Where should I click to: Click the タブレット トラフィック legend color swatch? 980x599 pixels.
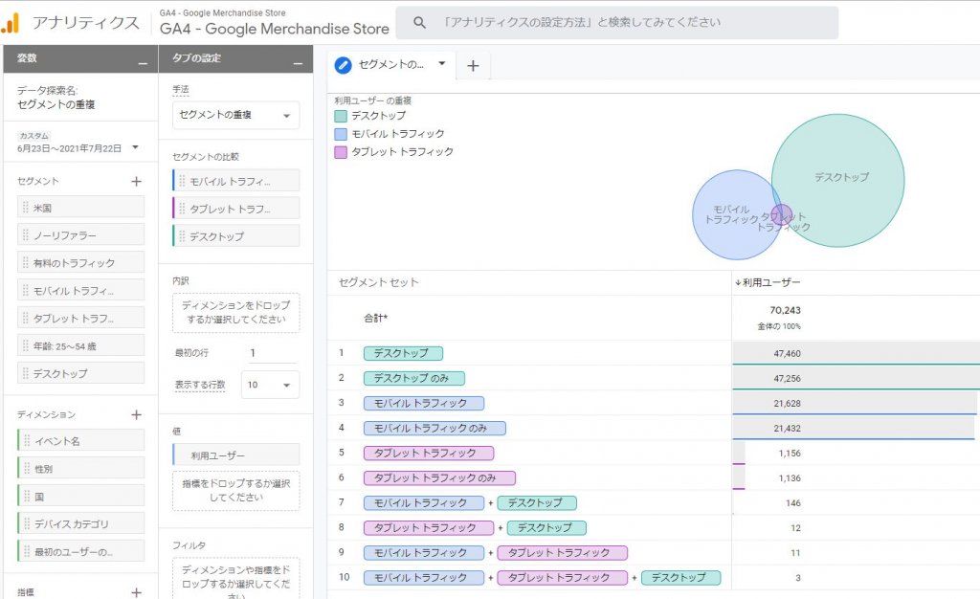click(x=341, y=152)
